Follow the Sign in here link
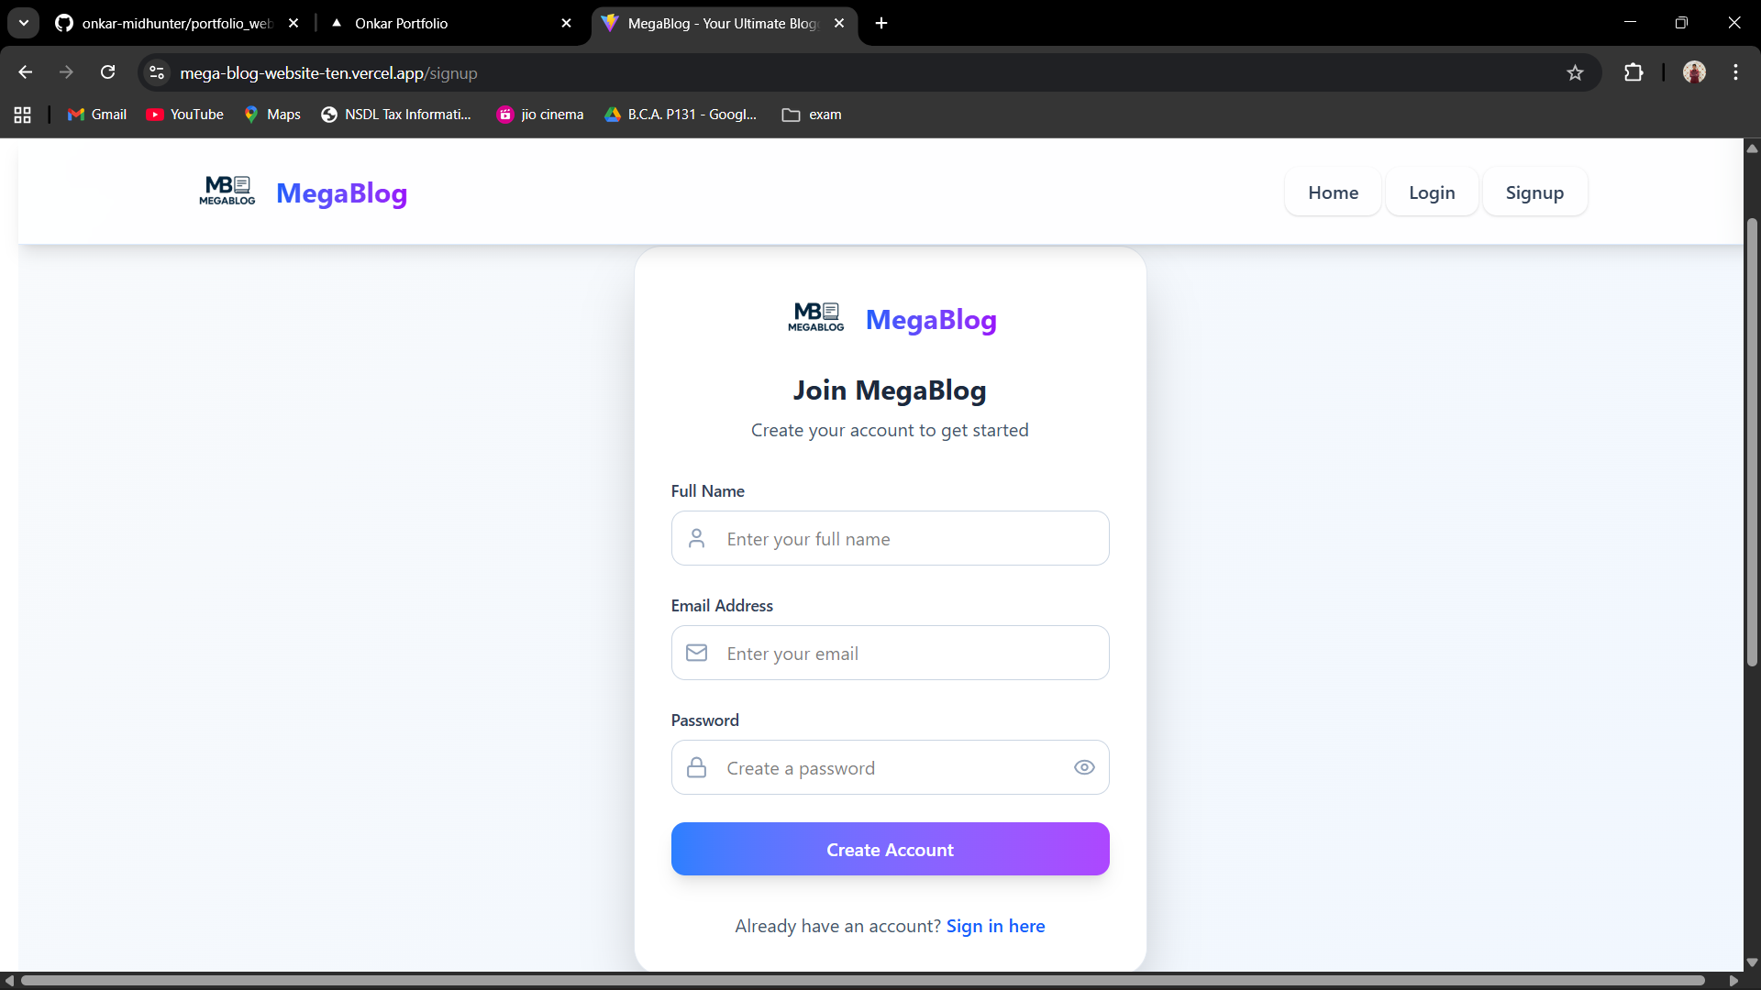 pos(995,927)
